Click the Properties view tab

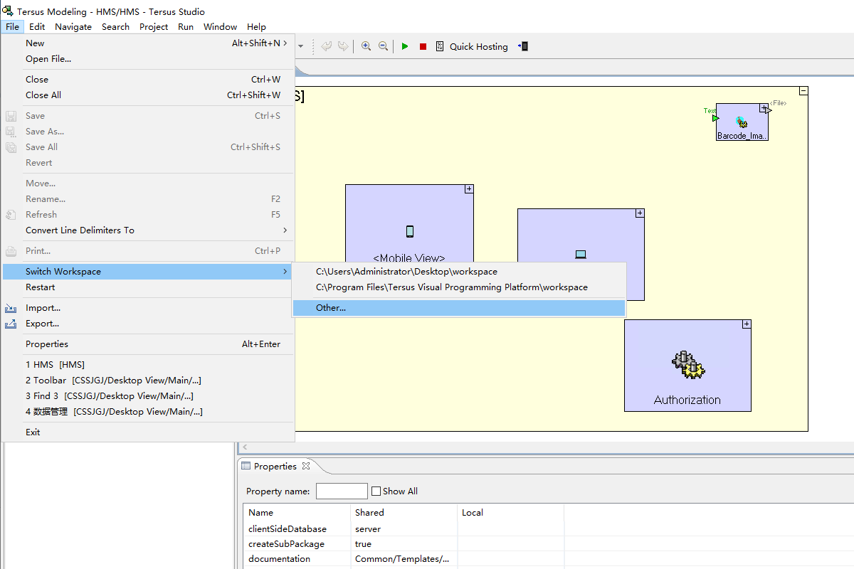coord(275,467)
